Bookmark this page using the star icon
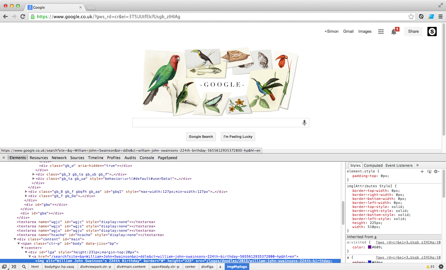Viewport: 446px width, 270px height. tap(411, 17)
